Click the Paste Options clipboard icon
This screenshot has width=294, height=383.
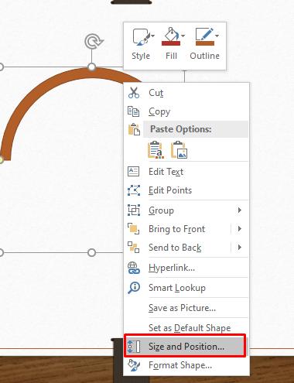click(x=134, y=129)
